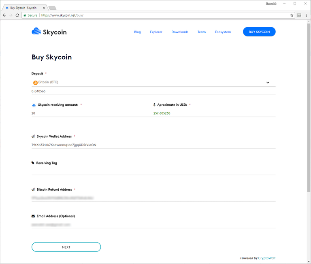Viewport: 311px width, 264px height.
Task: Open the Team navigation link
Action: coord(202,32)
